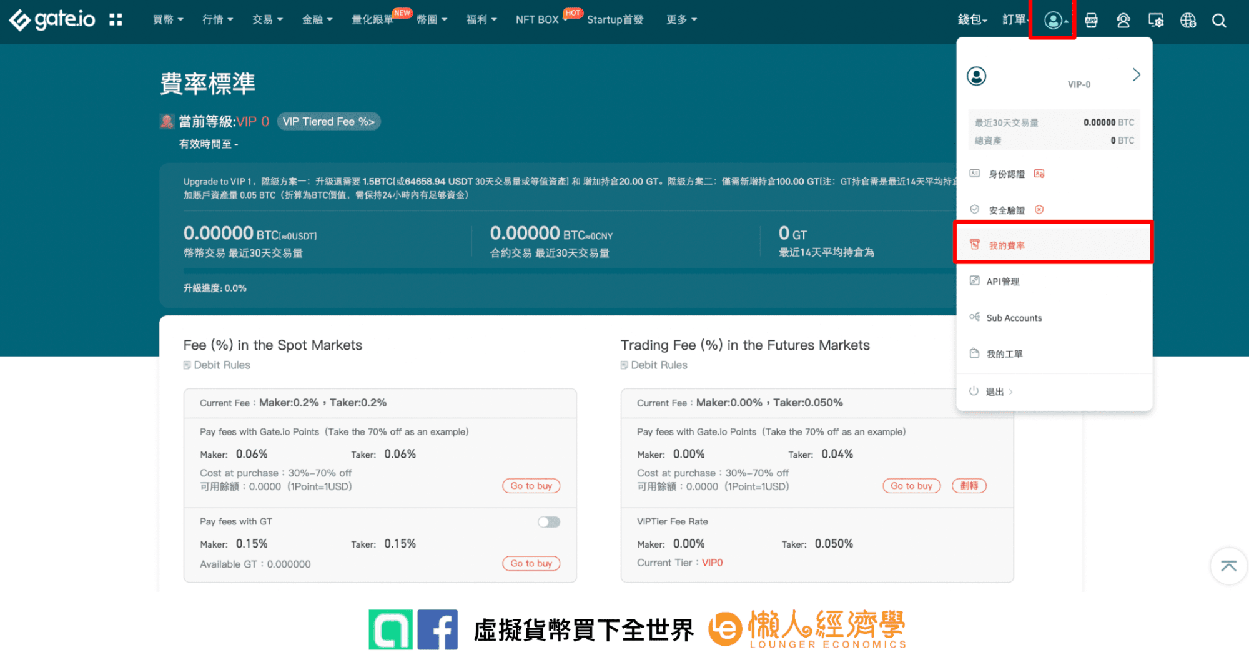The height and width of the screenshot is (655, 1249).
Task: Click the 我的工單 ticket icon
Action: (974, 353)
